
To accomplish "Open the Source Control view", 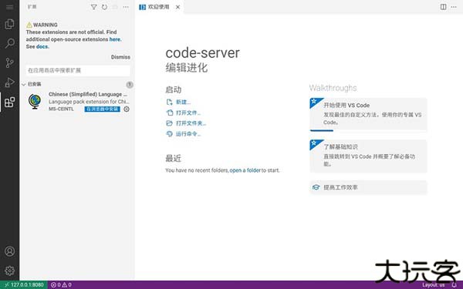I will point(9,63).
